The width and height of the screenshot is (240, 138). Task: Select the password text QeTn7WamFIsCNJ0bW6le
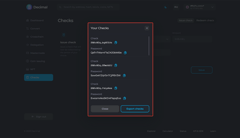[106, 53]
